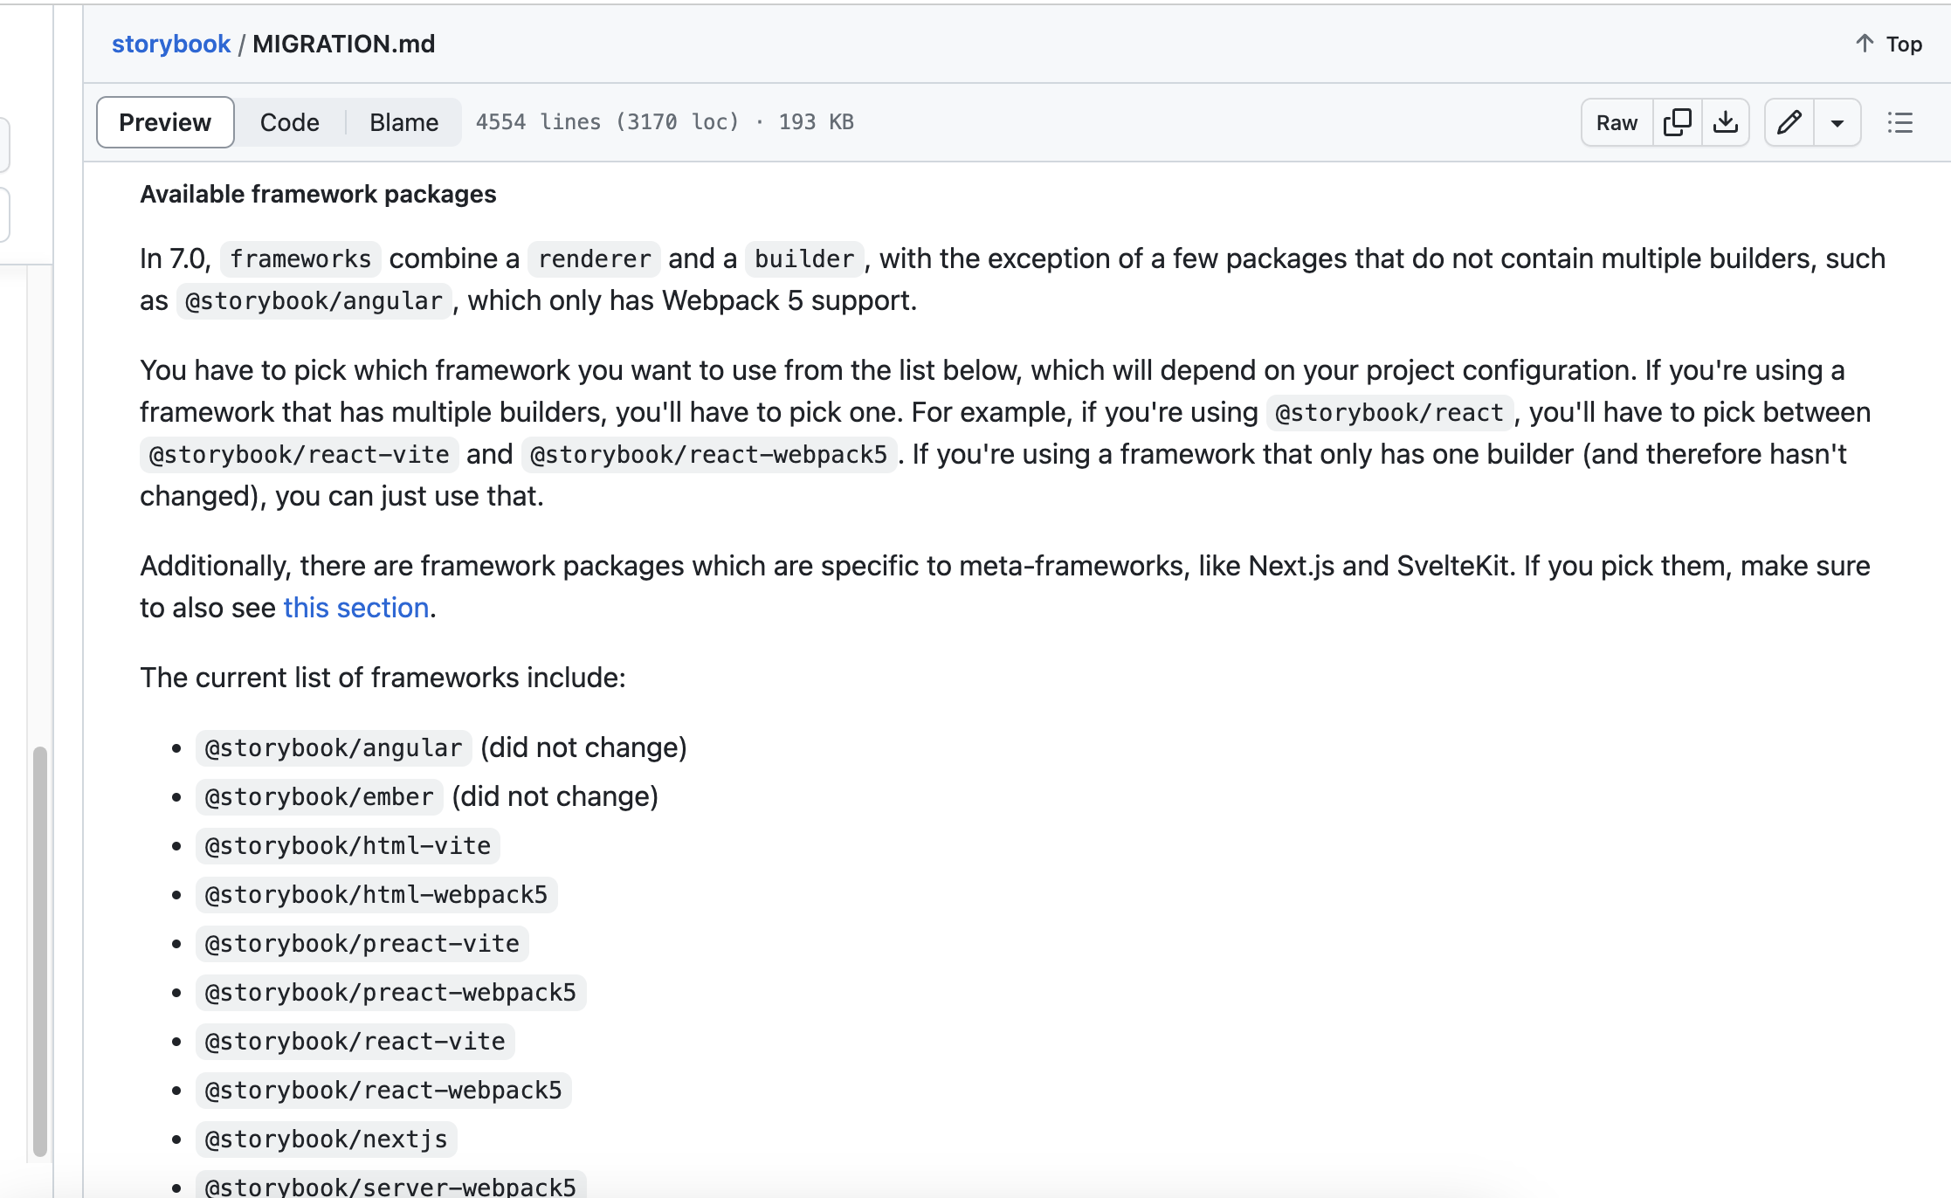Click the Available framework packages heading
The height and width of the screenshot is (1198, 1951).
[x=318, y=194]
